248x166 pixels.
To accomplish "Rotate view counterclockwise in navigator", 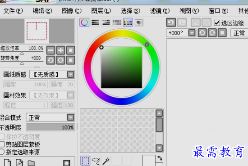I will point(51,60).
